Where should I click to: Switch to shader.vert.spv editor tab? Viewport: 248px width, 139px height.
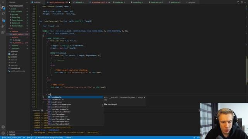[157, 2]
